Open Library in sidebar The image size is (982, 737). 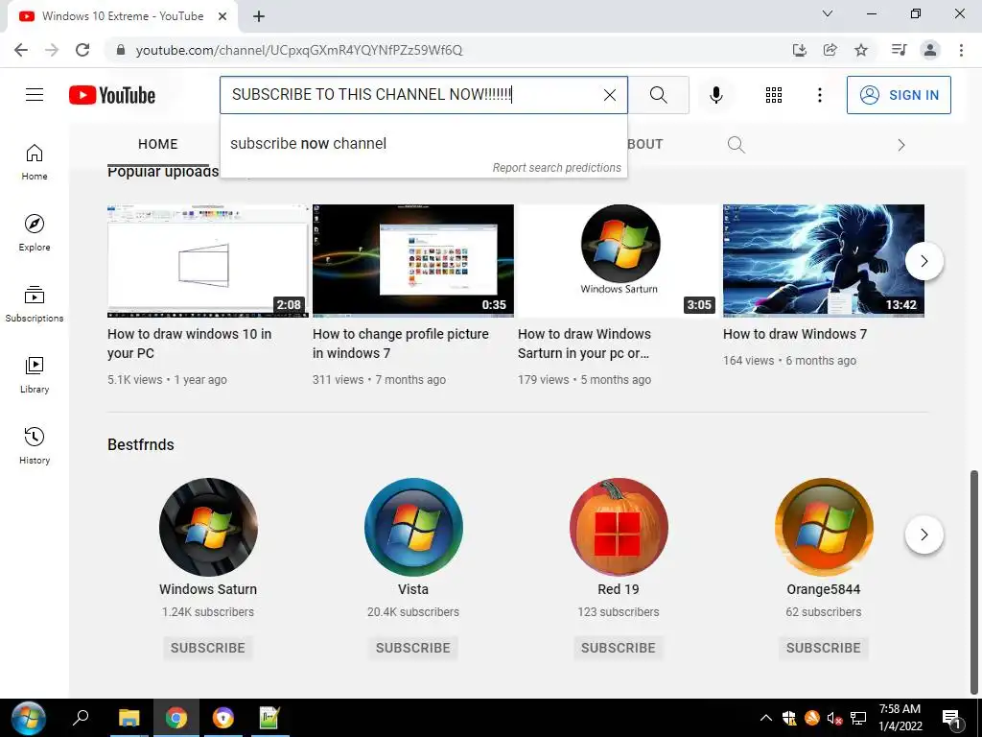point(35,375)
